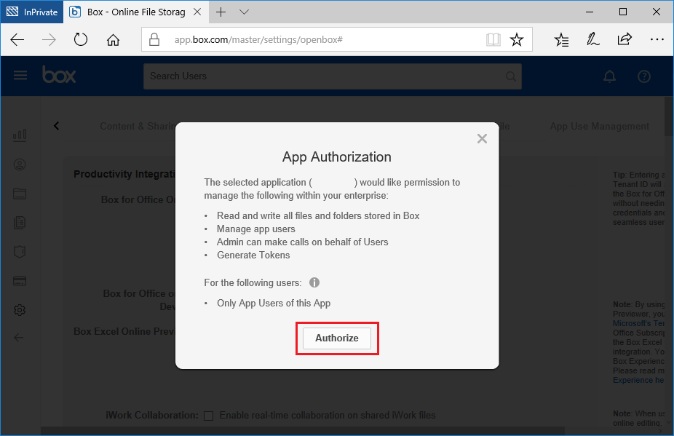Screen dimensions: 674x436
Task: Open the billing card icon in sidebar
Action: (20, 281)
